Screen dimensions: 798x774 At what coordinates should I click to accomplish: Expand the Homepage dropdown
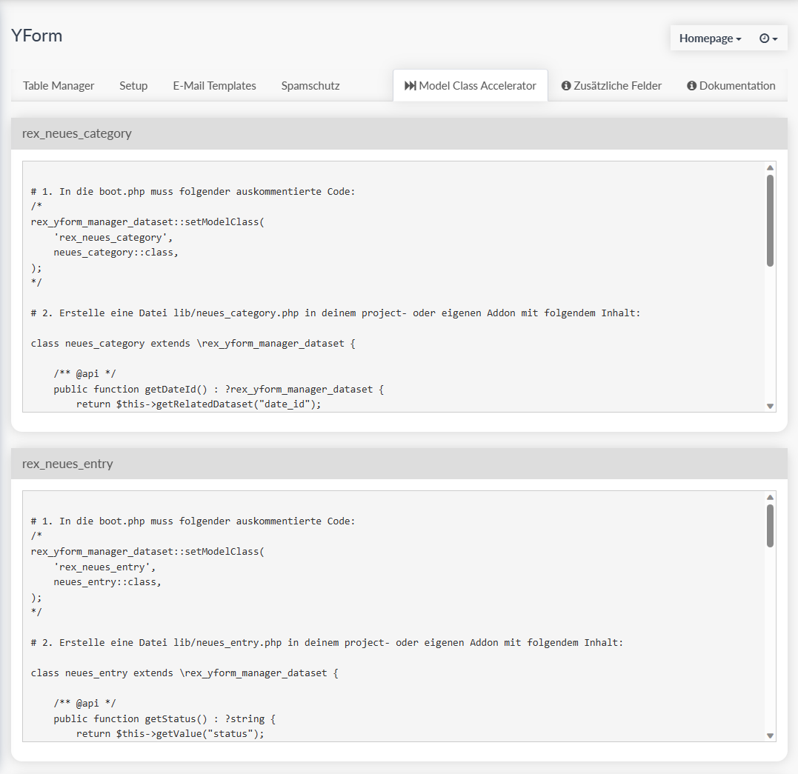710,39
